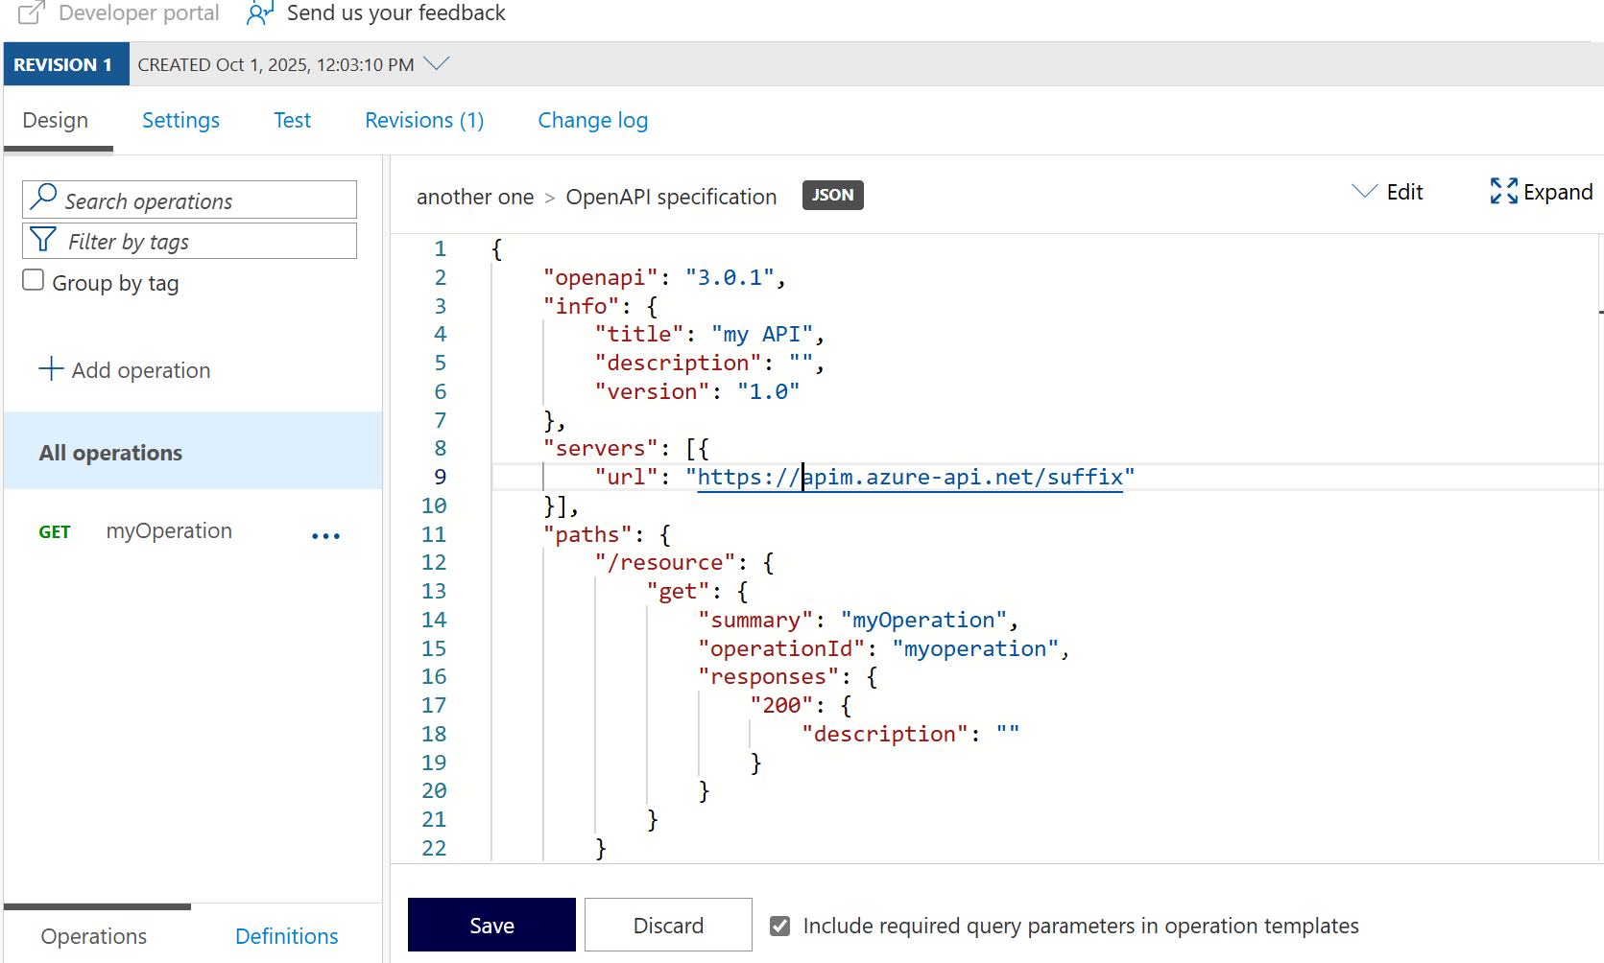The image size is (1604, 963).
Task: Open the myOperation ellipsis menu
Action: (325, 535)
